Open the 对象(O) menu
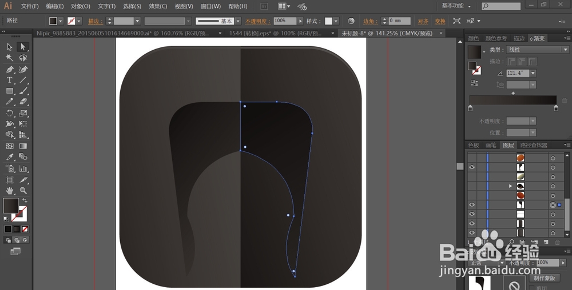Screen dimensions: 572x290 [x=81, y=6]
